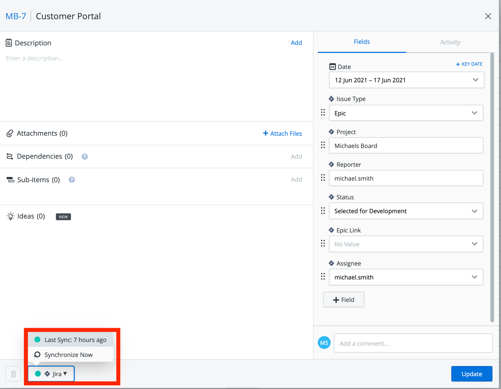Click the Attach Files link
This screenshot has width=501, height=389.
pyautogui.click(x=283, y=134)
